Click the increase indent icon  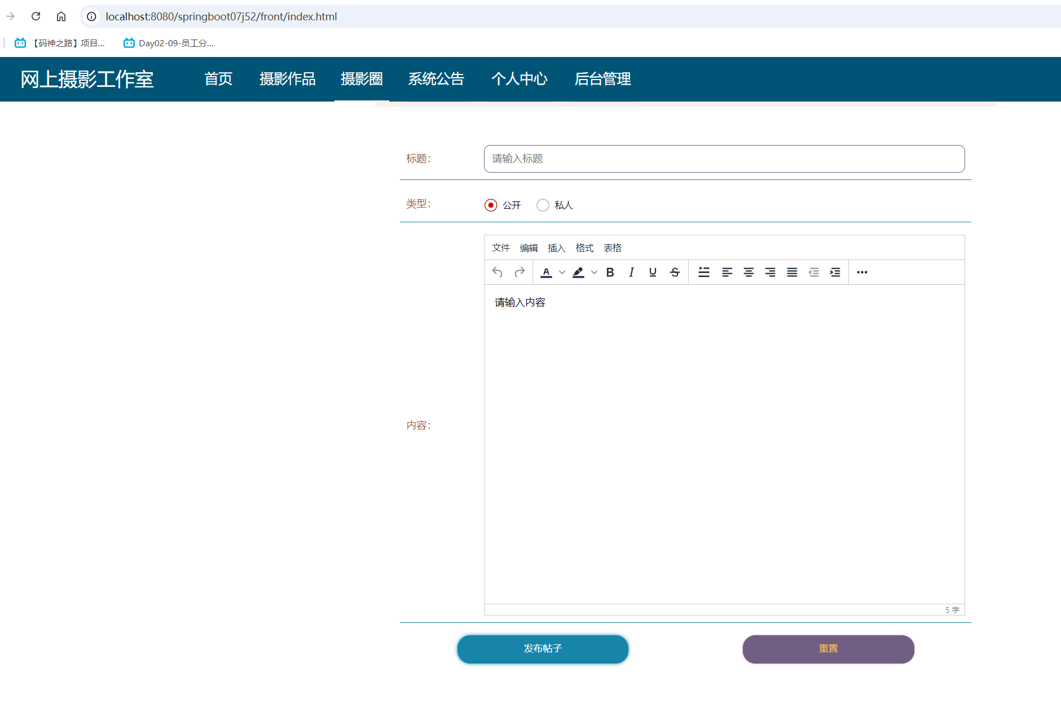coord(835,272)
